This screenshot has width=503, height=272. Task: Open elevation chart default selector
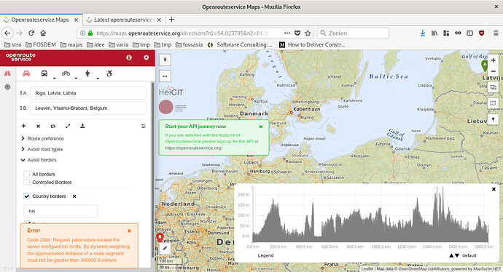[x=463, y=255]
